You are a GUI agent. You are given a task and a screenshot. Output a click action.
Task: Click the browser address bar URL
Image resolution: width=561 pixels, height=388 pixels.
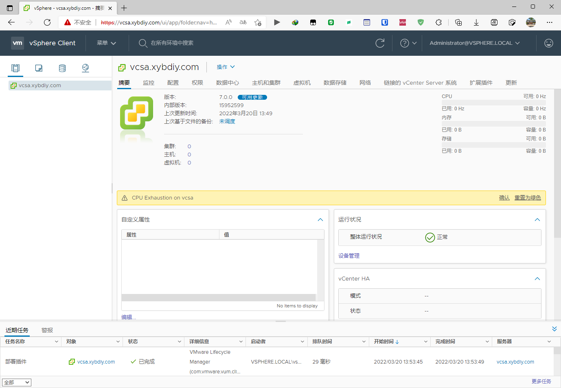click(159, 22)
